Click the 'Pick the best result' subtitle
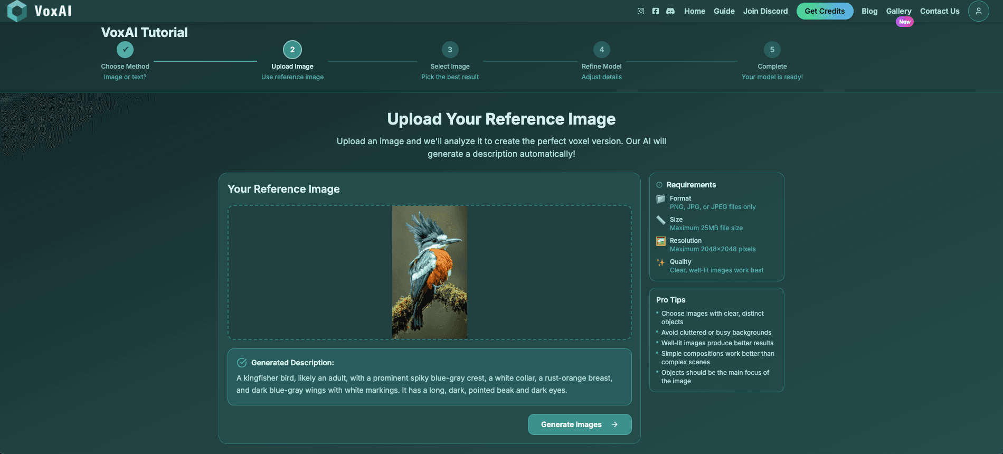 pyautogui.click(x=450, y=77)
